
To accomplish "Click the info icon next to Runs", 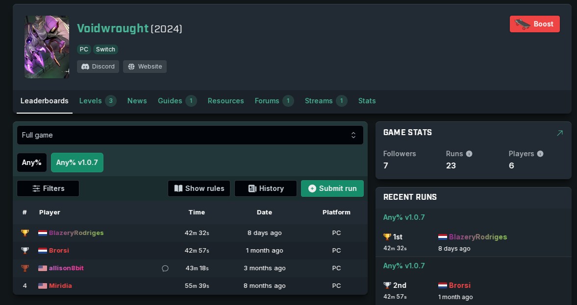I will pyautogui.click(x=469, y=154).
